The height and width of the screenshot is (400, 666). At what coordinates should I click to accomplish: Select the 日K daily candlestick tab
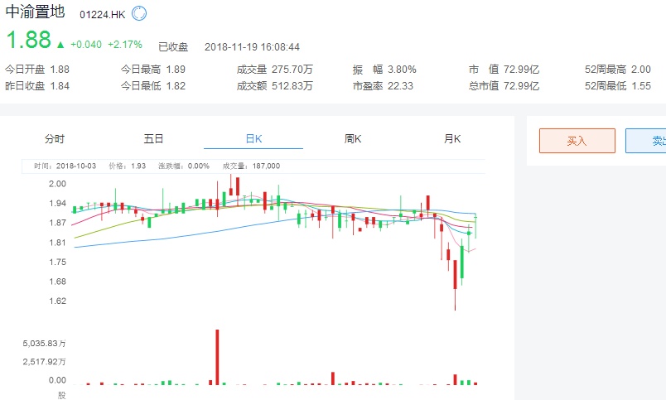(253, 138)
